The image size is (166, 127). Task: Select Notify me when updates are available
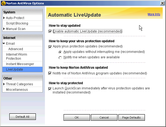60,58
